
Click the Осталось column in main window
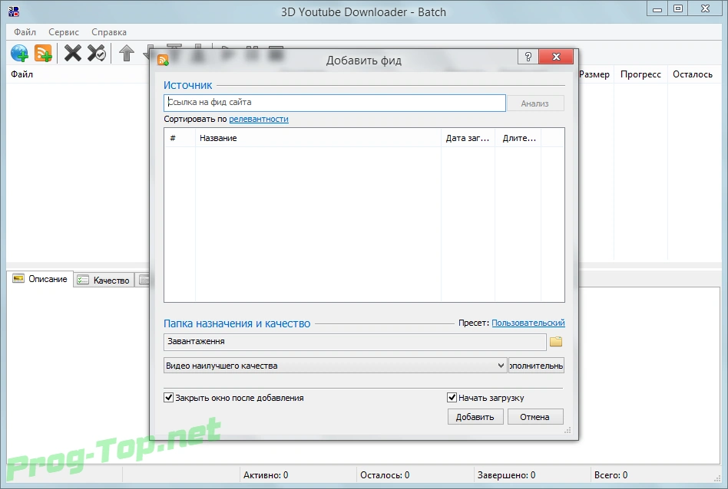pyautogui.click(x=693, y=74)
